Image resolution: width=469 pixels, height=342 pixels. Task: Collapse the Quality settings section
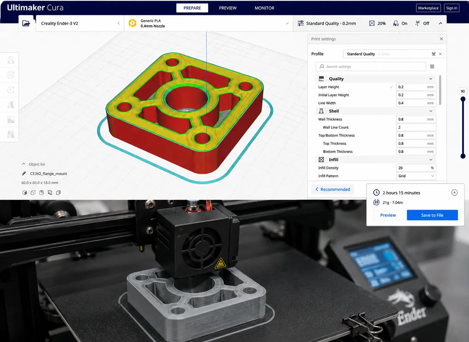431,79
